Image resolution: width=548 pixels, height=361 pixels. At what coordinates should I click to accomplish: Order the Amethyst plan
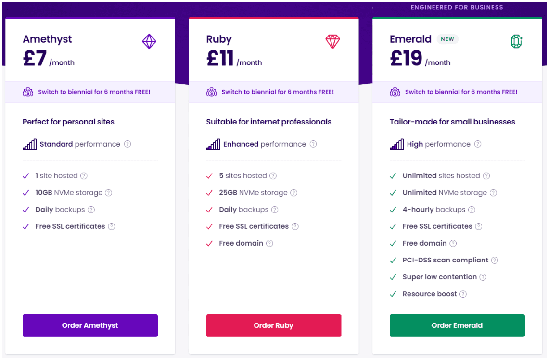click(90, 325)
